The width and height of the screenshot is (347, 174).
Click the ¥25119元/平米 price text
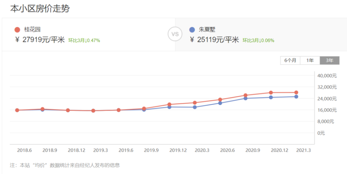[x=214, y=40]
